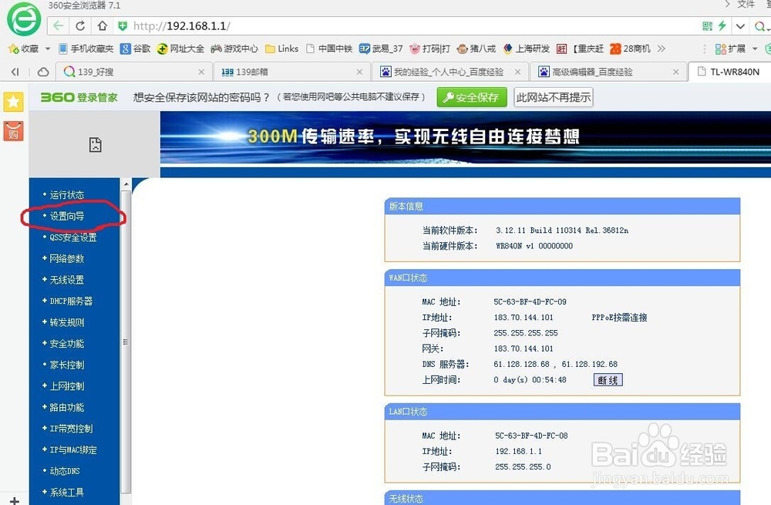Switch to the 139_好搜 tab
This screenshot has width=771, height=505.
tap(133, 72)
